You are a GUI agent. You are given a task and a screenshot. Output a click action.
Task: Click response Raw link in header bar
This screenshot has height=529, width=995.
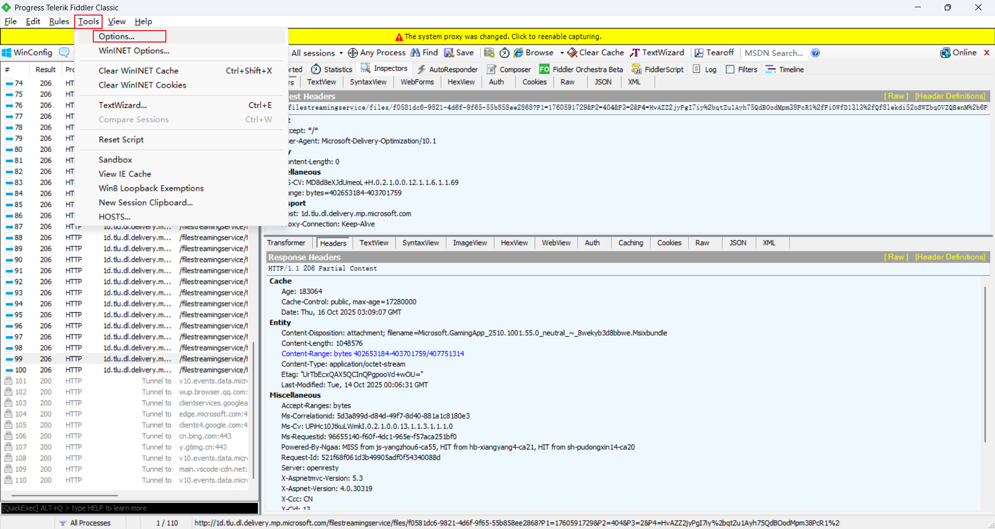tap(895, 257)
